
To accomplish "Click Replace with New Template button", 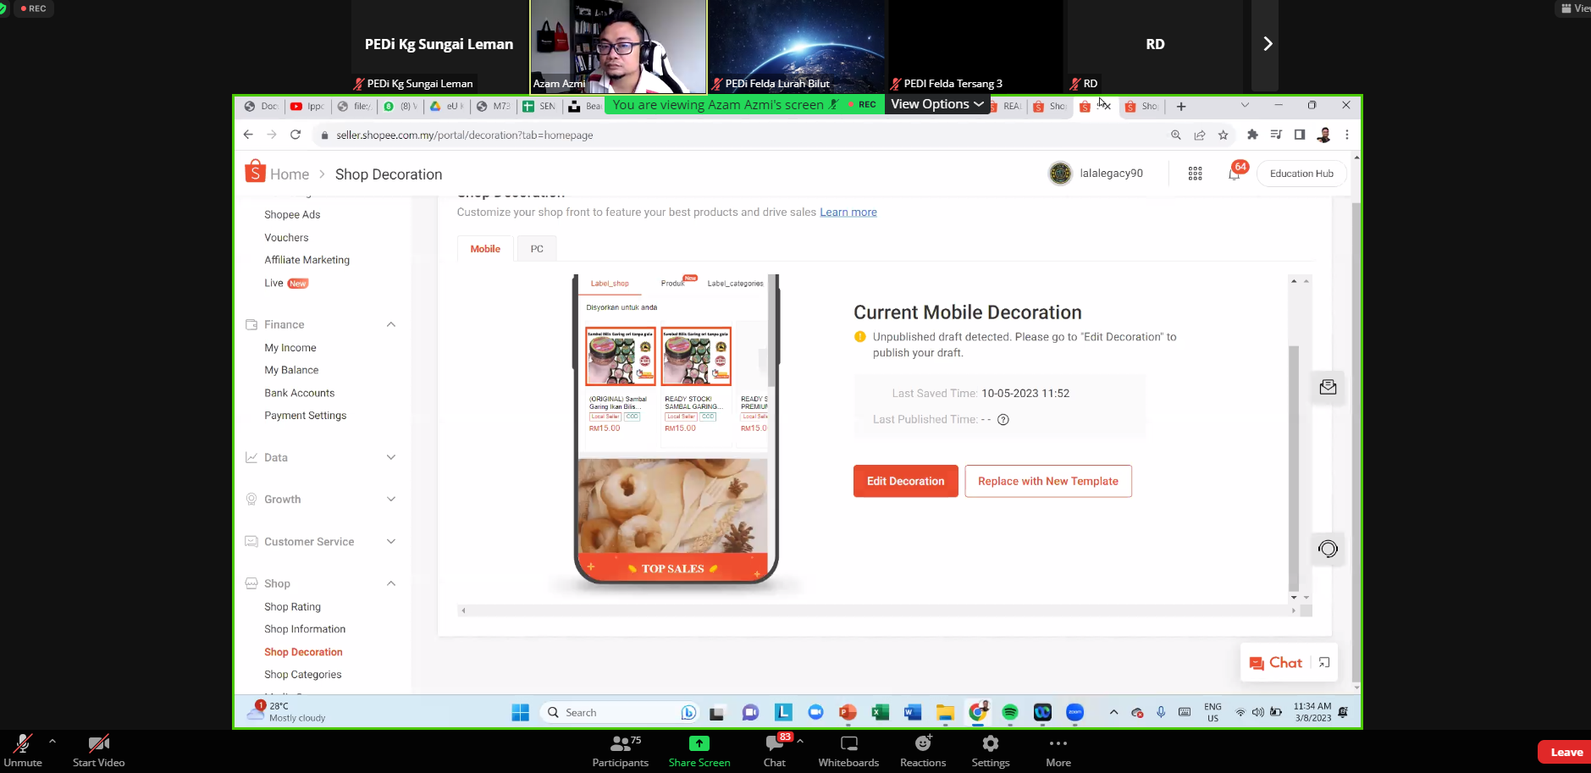I will 1047,481.
